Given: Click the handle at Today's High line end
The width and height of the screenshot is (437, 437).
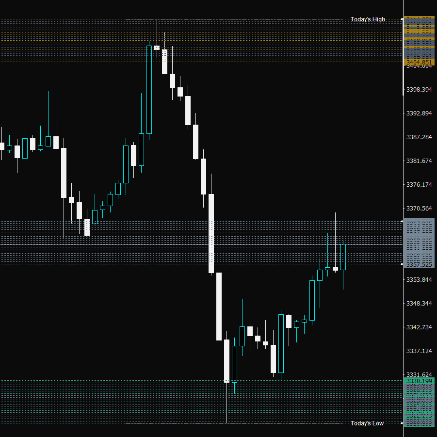Looking at the screenshot, I should tap(402, 19).
